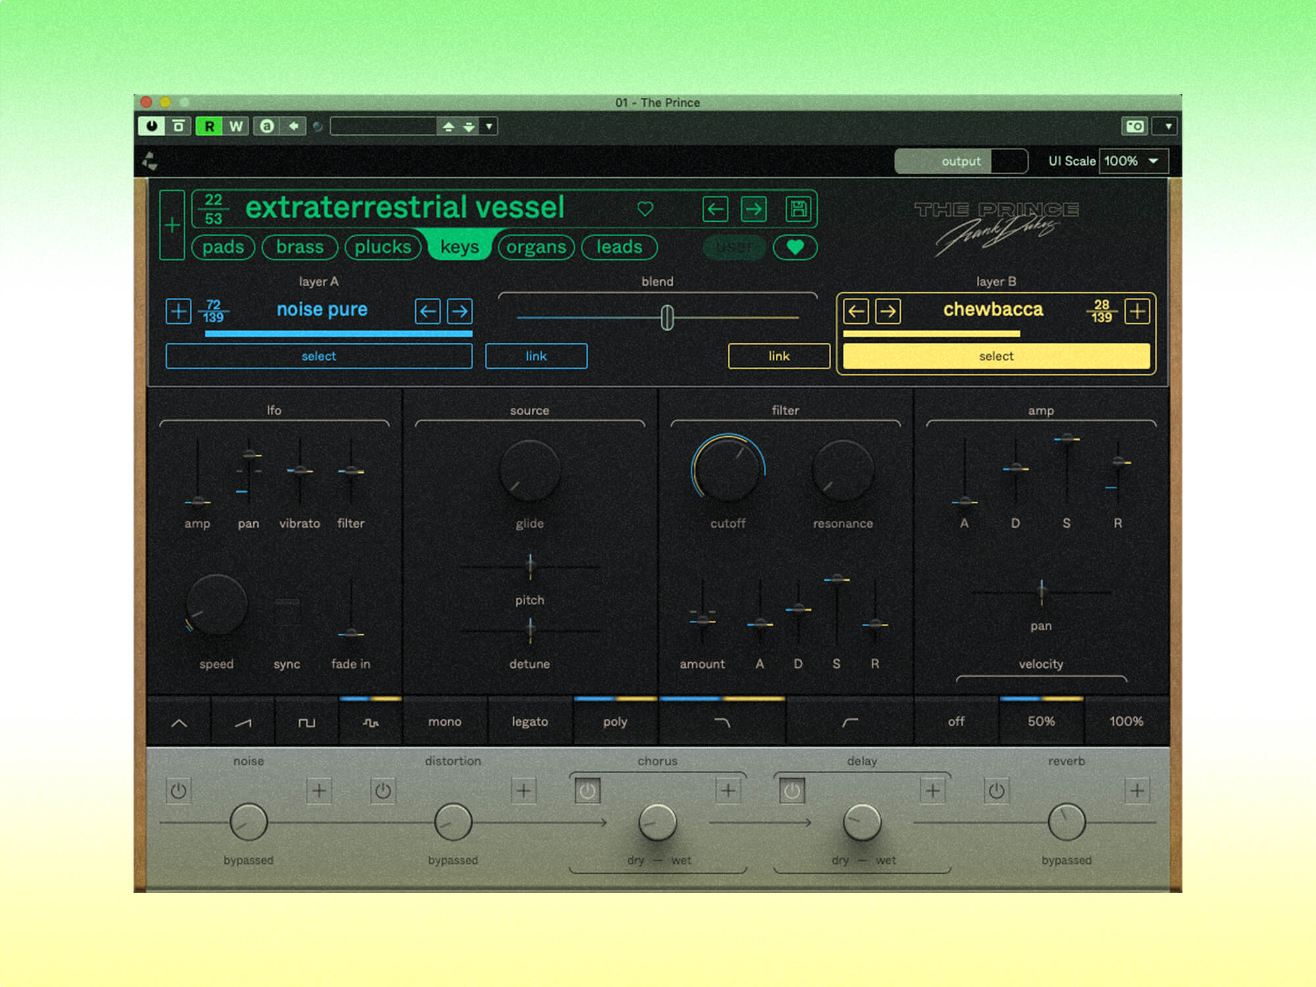Expand the noise effect plus button
This screenshot has width=1316, height=987.
[x=318, y=790]
